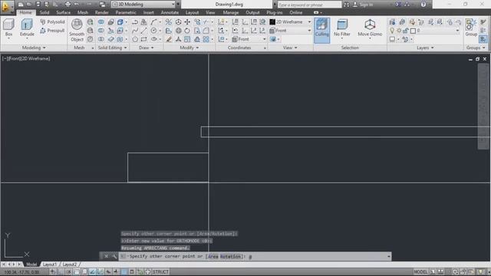This screenshot has width=491, height=276.
Task: Expand the Draw panel
Action: [147, 48]
